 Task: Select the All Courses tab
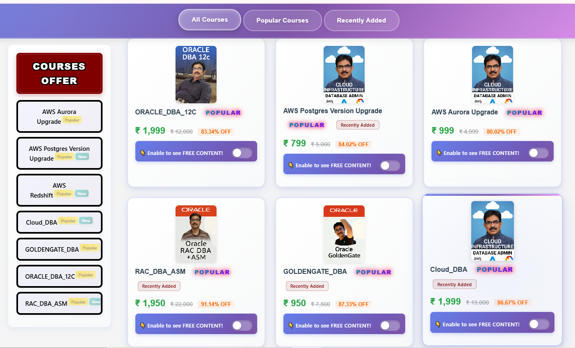coord(210,20)
